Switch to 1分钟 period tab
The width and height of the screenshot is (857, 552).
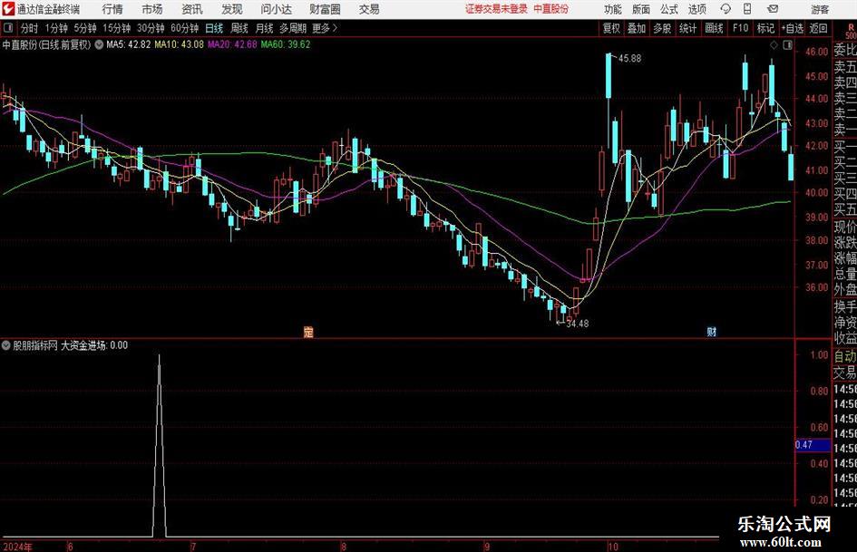(56, 28)
